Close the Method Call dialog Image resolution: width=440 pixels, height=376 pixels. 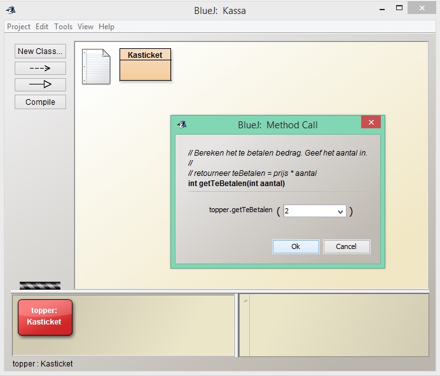(x=371, y=122)
